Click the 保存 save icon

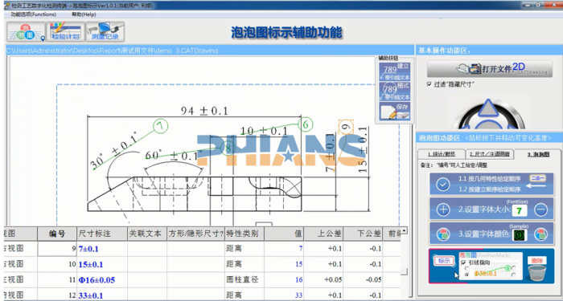[395, 112]
